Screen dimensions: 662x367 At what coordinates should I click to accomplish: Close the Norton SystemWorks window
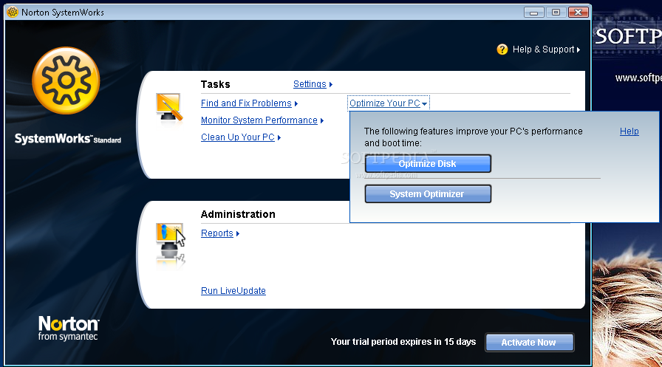[578, 13]
